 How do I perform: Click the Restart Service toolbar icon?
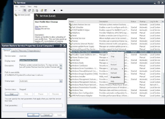[x=62, y=11]
